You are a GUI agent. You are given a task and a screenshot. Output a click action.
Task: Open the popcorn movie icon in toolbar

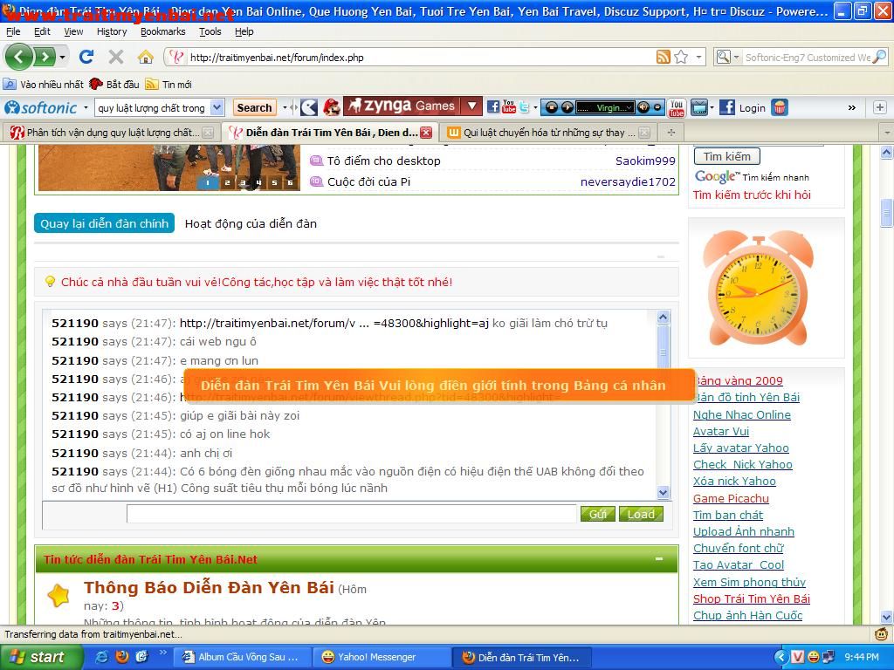(x=780, y=107)
